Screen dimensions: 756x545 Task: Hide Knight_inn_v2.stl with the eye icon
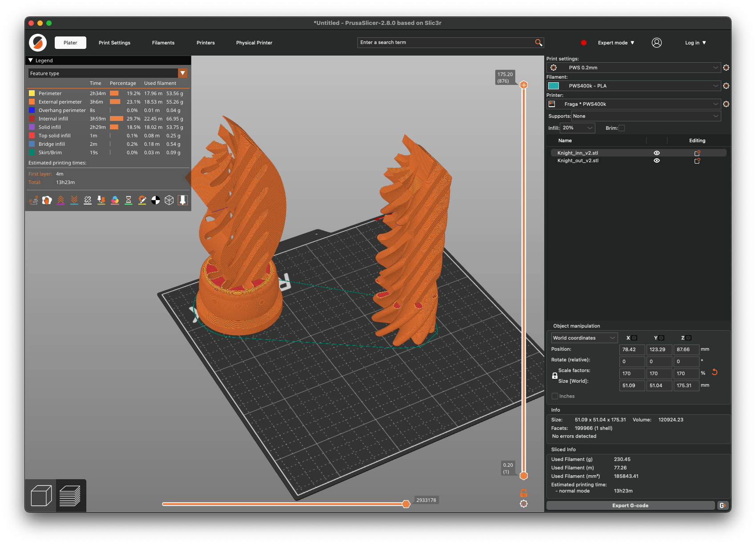657,153
